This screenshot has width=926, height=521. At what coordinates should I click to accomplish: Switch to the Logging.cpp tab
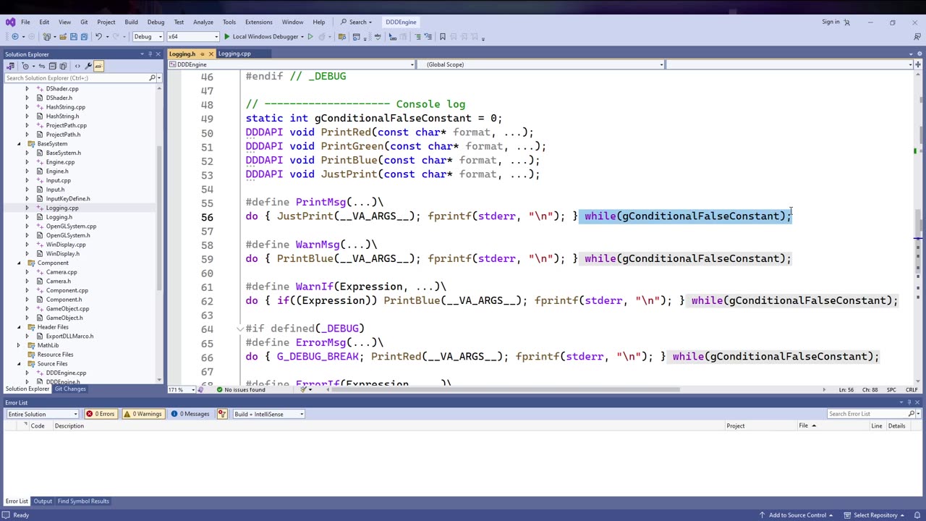(x=234, y=54)
